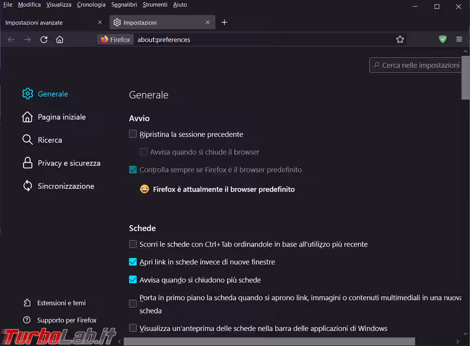Screen dimensions: 470x346
Task: Enable Scorri le schede con Ctrl+Tab checkbox
Action: [x=133, y=244]
